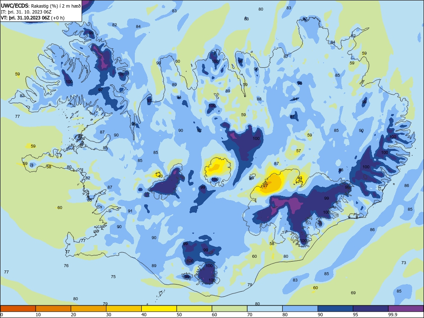This screenshot has width=424, height=318.
Task: Click the '76' humidity value label
Action: 66,266
